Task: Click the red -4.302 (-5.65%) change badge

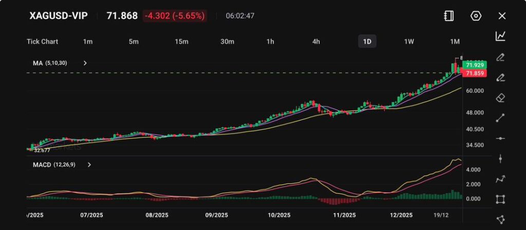Action: click(x=175, y=16)
